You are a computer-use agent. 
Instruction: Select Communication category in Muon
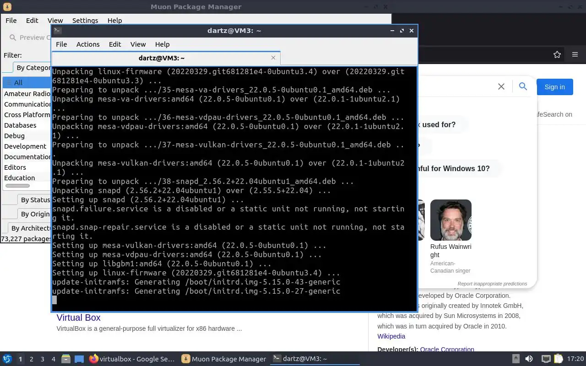[27, 104]
